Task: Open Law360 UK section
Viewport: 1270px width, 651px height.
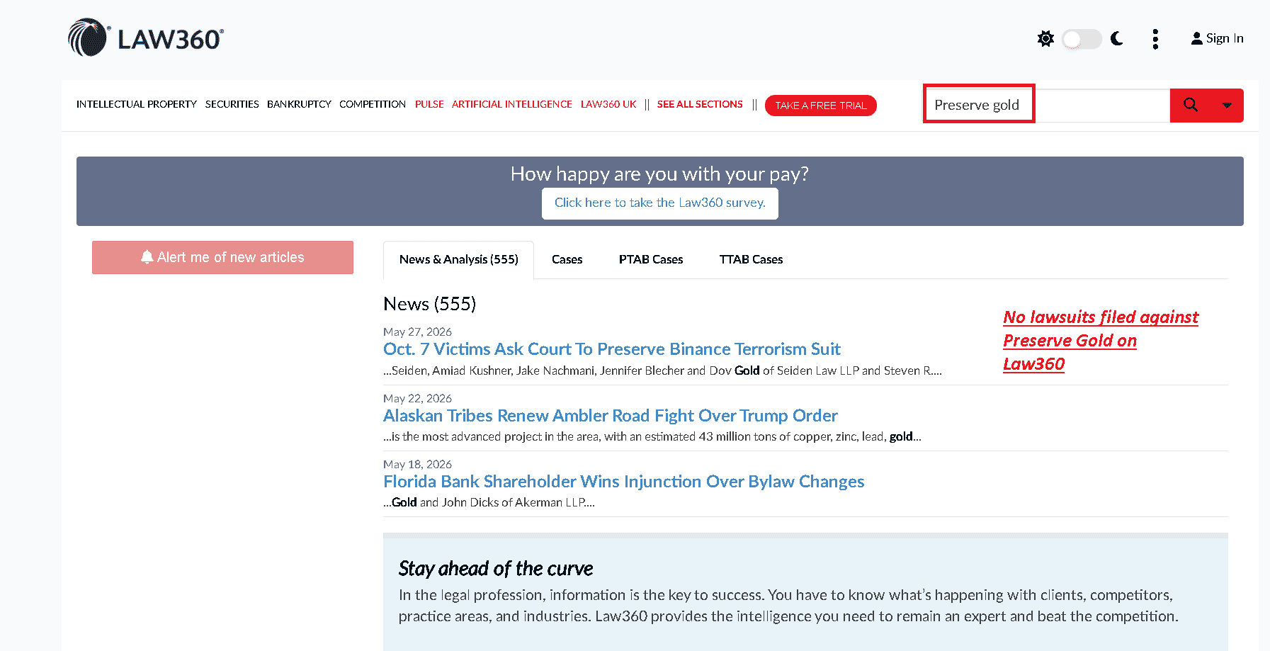Action: pyautogui.click(x=608, y=104)
